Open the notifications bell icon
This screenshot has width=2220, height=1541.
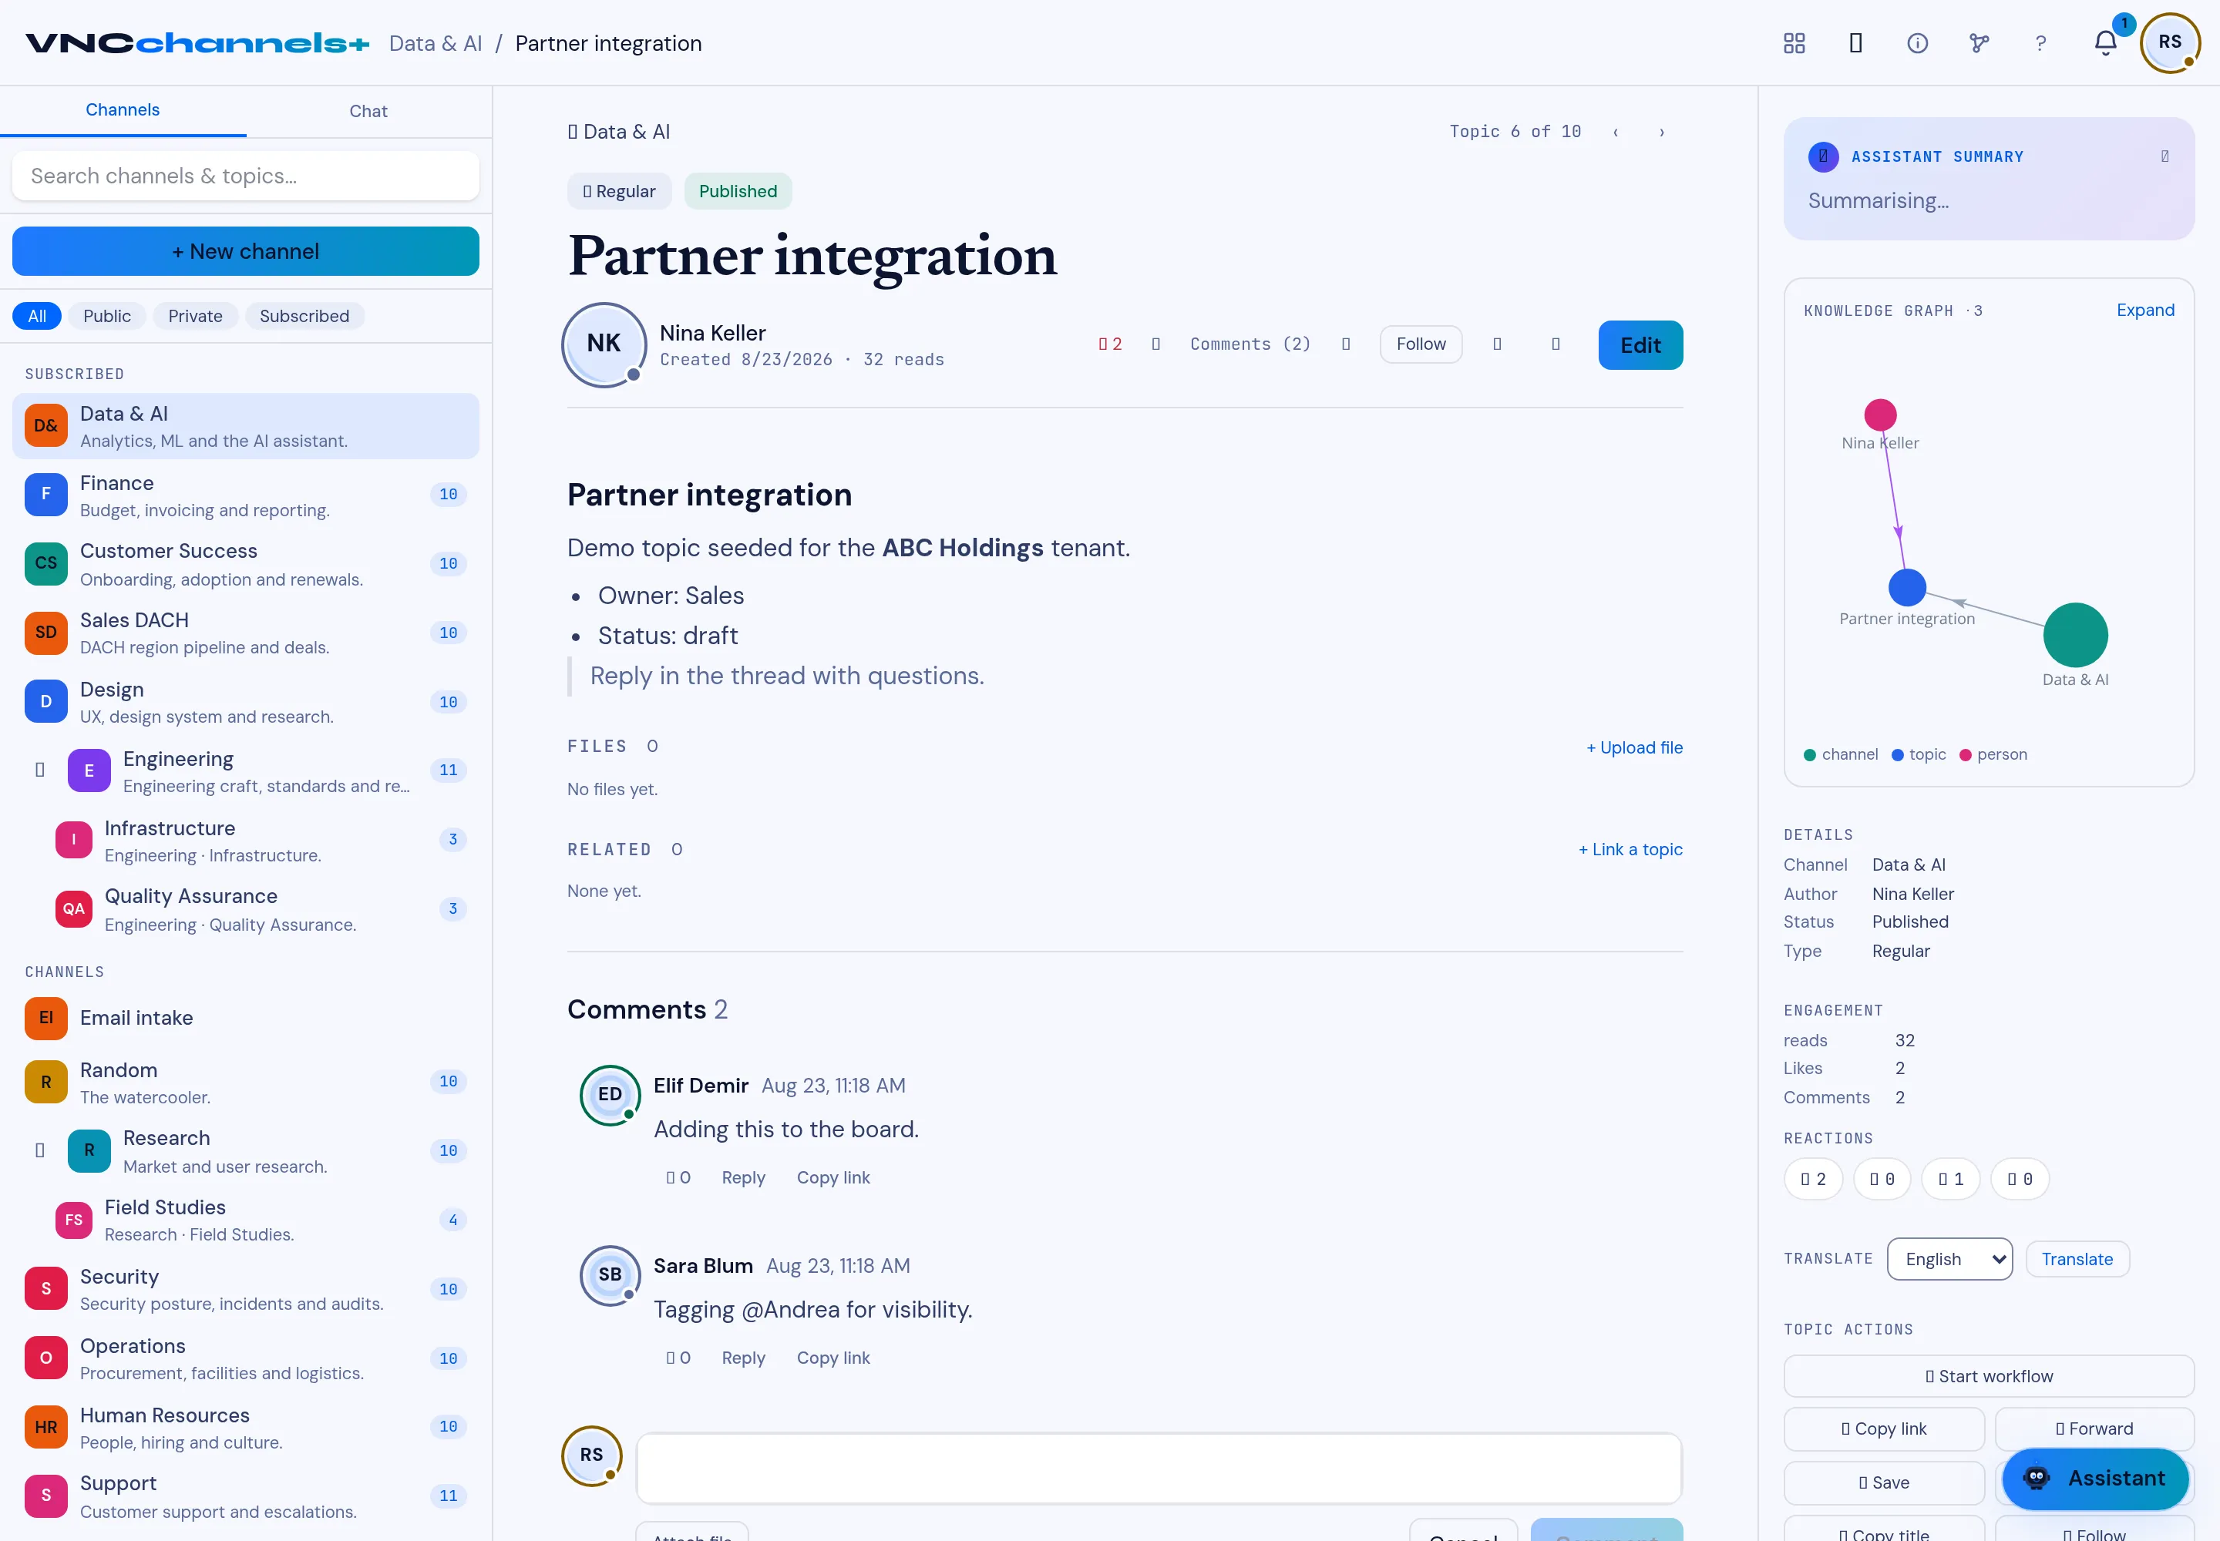(x=2106, y=43)
